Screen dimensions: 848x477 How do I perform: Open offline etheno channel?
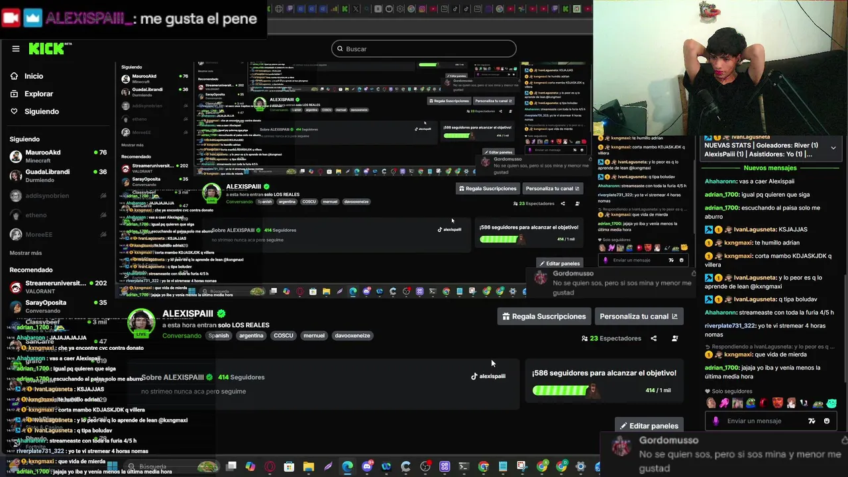(58, 215)
